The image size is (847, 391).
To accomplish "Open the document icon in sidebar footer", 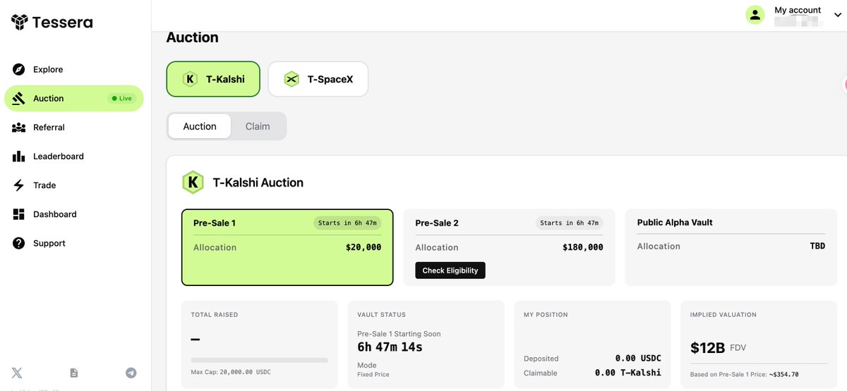I will [74, 373].
